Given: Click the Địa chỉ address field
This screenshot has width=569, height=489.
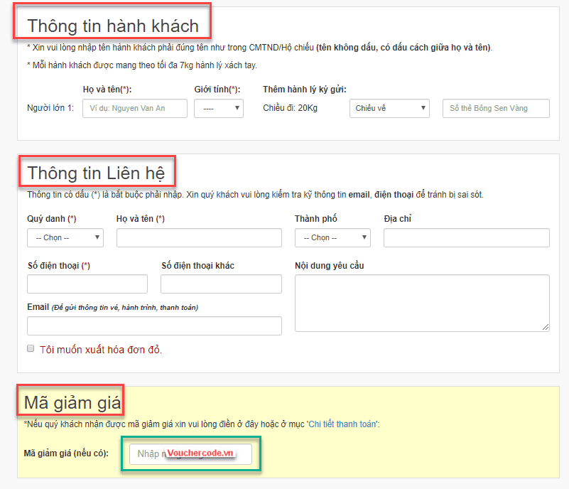Looking at the screenshot, I should pyautogui.click(x=466, y=237).
